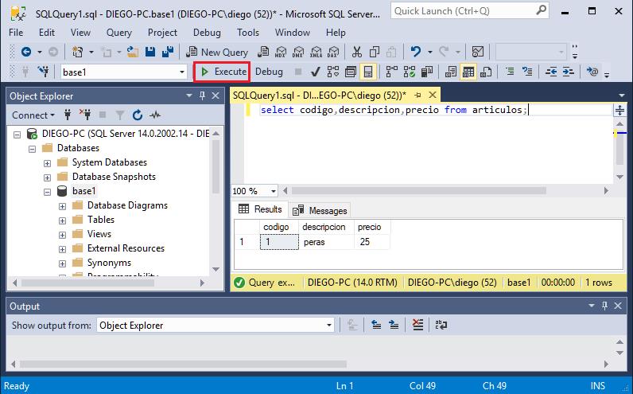Toggle Include Actual Execution Plan

pos(391,72)
